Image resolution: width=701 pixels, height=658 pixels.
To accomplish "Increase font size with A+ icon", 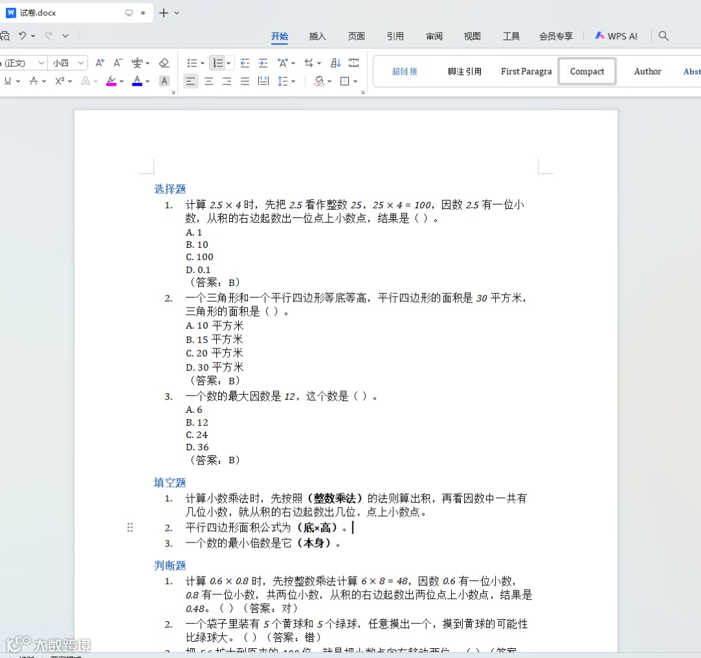I will 100,63.
